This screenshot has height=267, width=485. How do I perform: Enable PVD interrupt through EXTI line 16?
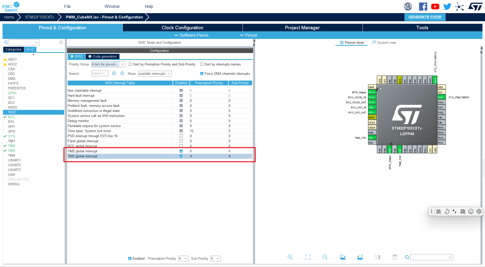(x=181, y=136)
